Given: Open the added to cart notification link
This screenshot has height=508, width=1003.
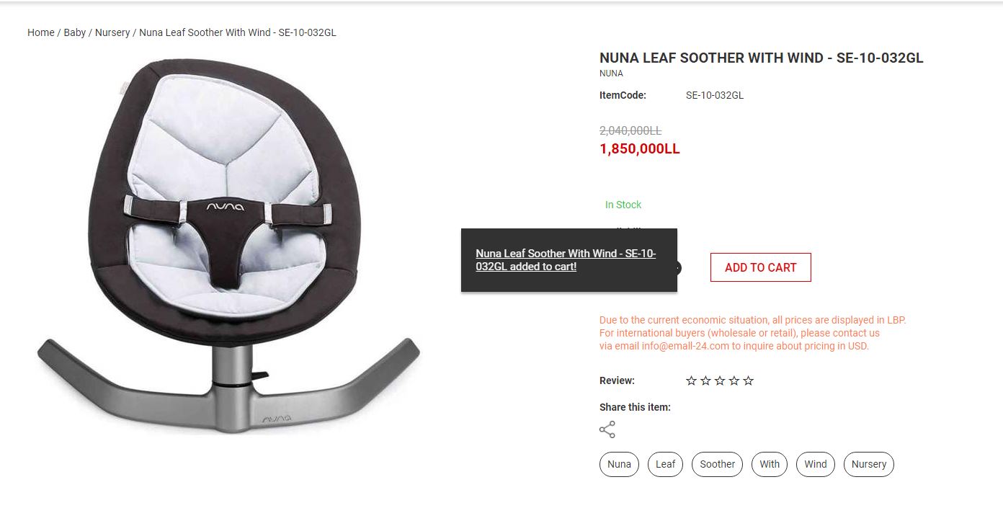Looking at the screenshot, I should tap(566, 260).
